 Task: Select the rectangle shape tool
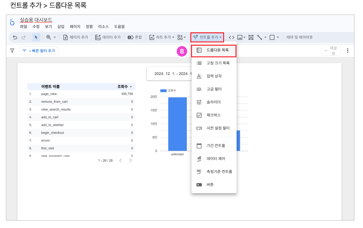(272, 37)
